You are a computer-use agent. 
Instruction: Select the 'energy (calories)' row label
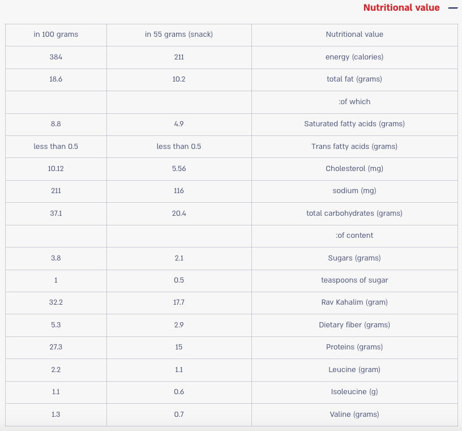(x=354, y=57)
